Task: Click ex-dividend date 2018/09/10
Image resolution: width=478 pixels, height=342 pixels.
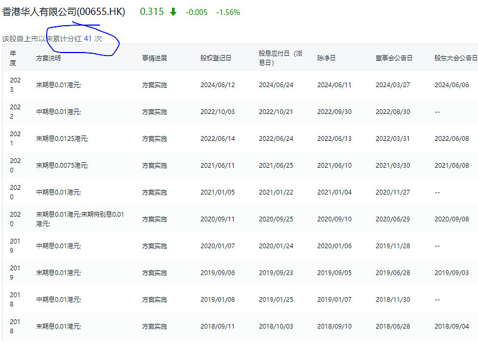Action: coord(335,326)
